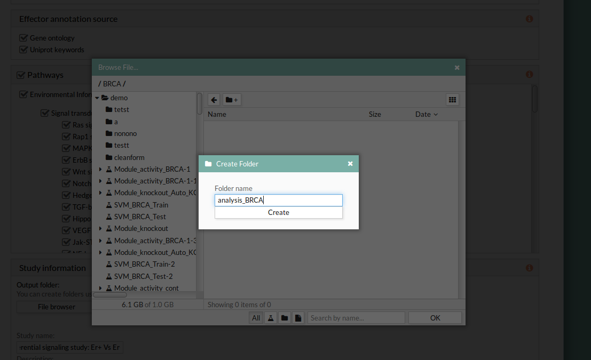Expand the Module_knockout tree node

pos(100,229)
